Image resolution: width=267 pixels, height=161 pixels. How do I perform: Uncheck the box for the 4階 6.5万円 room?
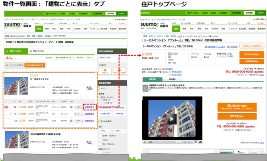coord(11,114)
